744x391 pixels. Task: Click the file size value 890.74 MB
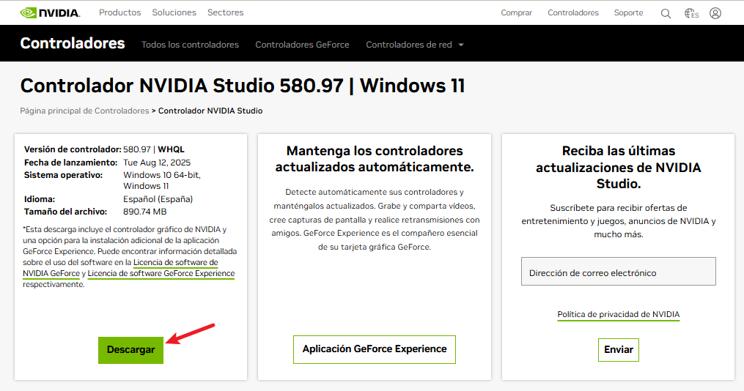pyautogui.click(x=144, y=212)
